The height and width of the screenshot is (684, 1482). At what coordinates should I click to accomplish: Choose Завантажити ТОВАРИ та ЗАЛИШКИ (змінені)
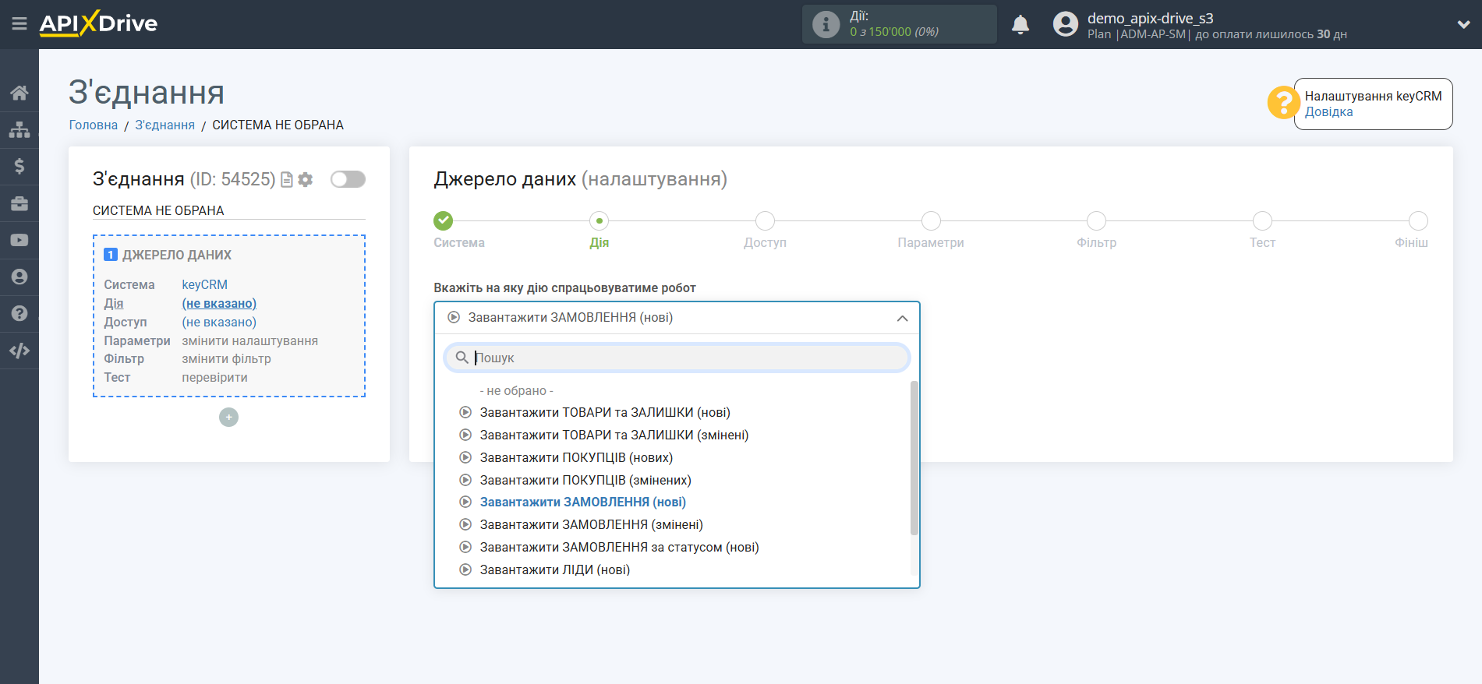pyautogui.click(x=614, y=435)
